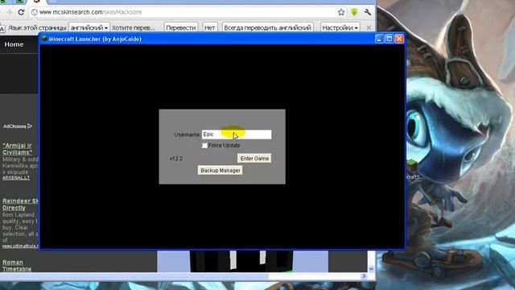Open Home menu on the webpage

14,44
